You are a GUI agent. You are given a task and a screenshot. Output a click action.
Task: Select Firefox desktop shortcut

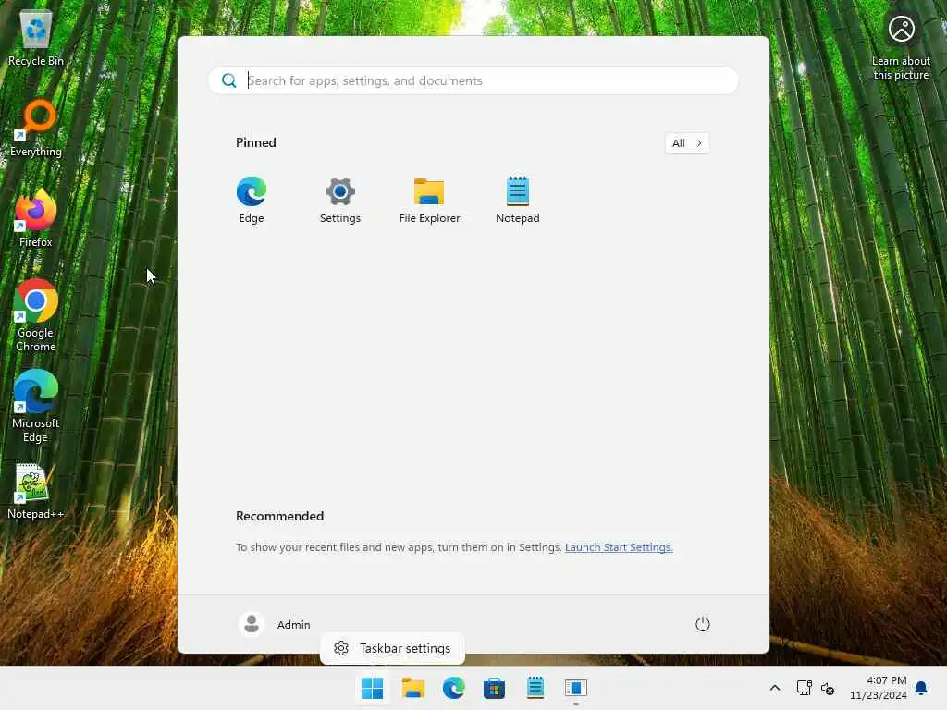click(x=36, y=218)
